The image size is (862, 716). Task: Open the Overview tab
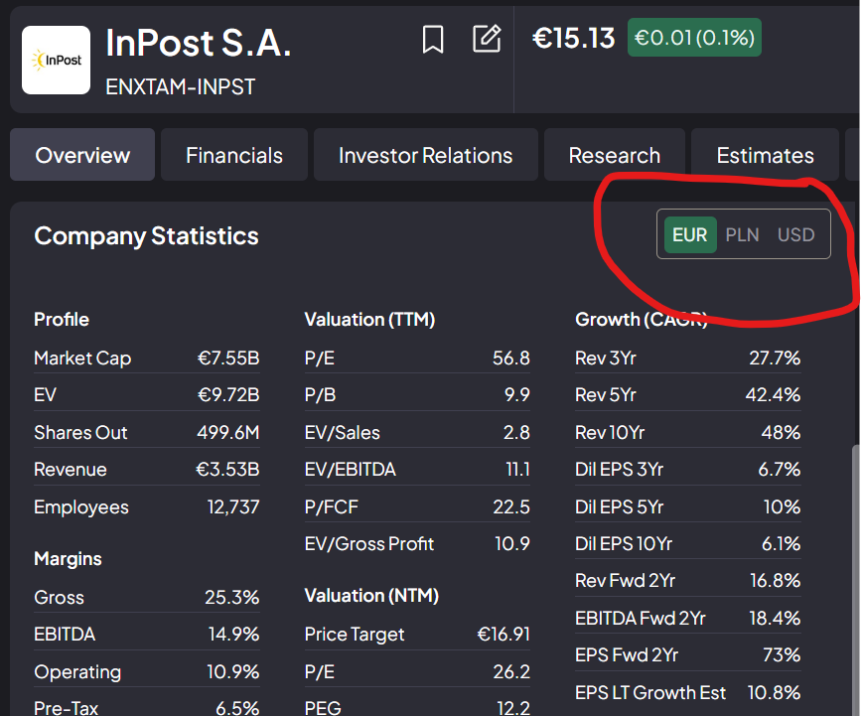82,155
